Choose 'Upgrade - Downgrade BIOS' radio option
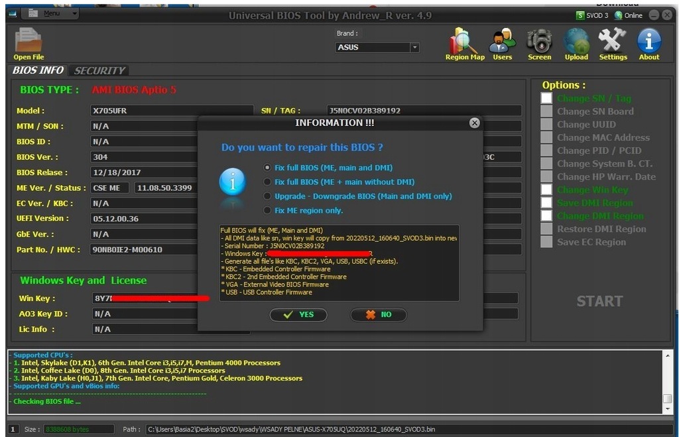 coord(267,196)
